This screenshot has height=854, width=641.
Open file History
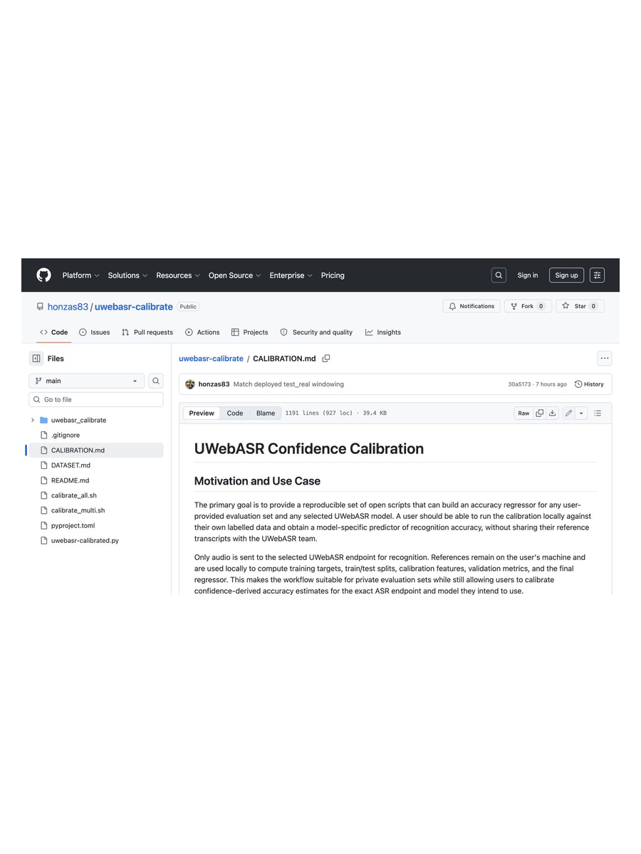click(x=589, y=384)
